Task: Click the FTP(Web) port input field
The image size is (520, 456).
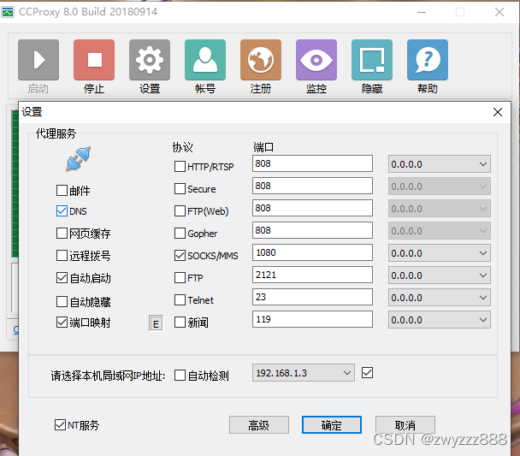Action: click(x=312, y=208)
